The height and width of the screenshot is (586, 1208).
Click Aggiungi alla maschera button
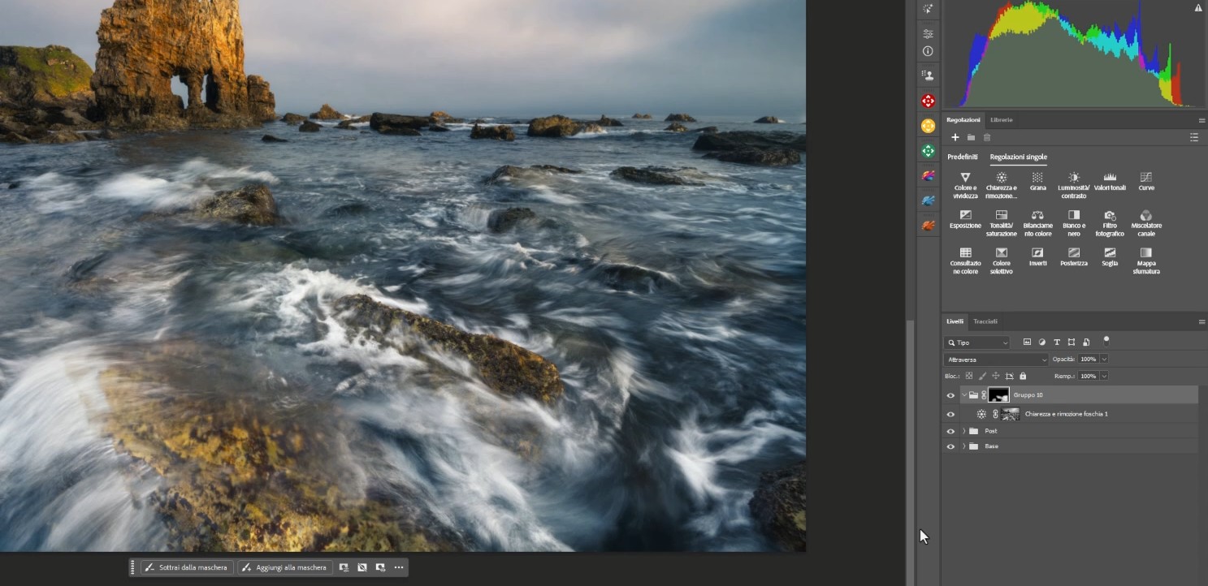(284, 567)
